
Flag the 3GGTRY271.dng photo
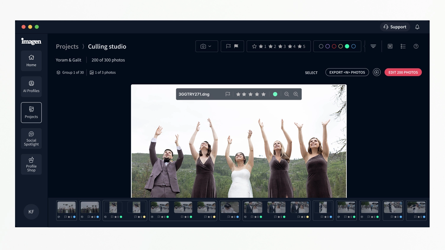(228, 94)
